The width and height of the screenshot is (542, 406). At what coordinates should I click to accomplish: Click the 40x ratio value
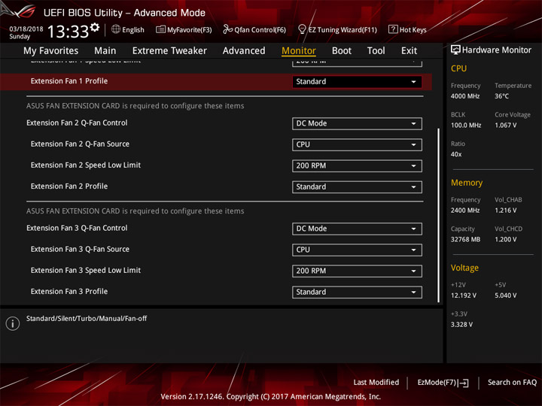[456, 154]
